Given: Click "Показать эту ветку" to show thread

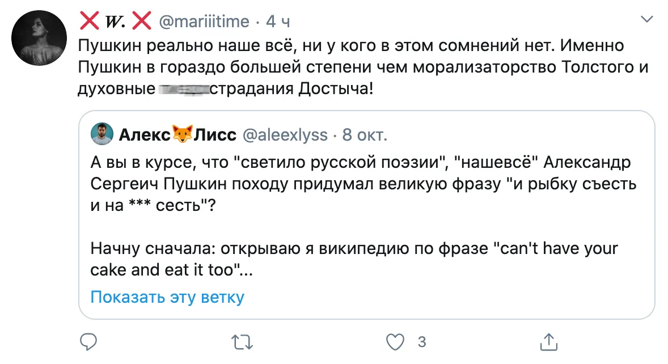Looking at the screenshot, I should point(167,297).
